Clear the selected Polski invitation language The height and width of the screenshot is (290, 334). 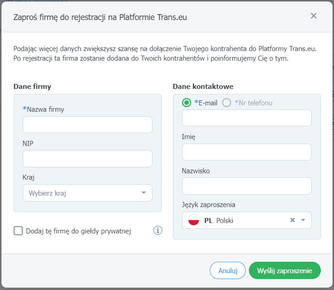293,220
